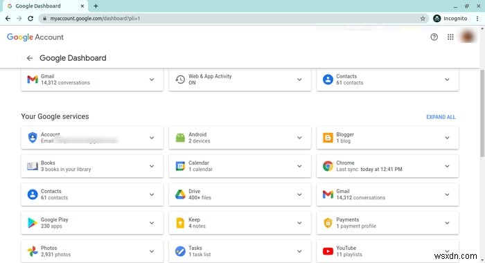Screen dimensions: 485x263
Task: Click the Android robot icon
Action: pos(180,138)
